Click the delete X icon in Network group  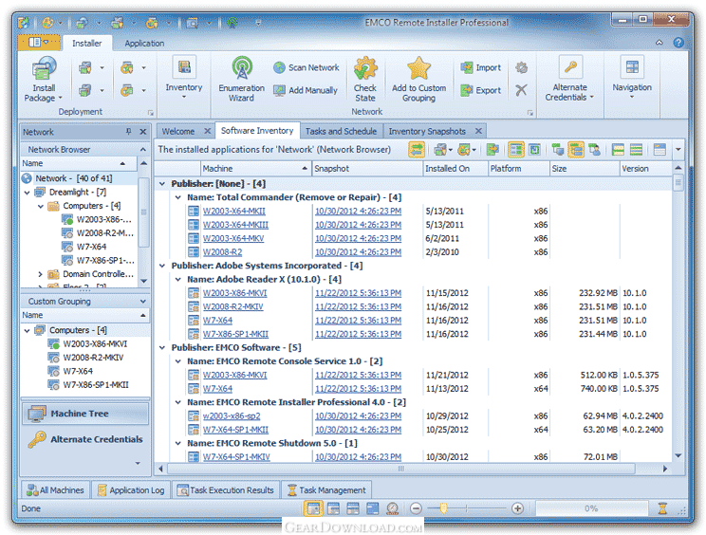pos(521,90)
